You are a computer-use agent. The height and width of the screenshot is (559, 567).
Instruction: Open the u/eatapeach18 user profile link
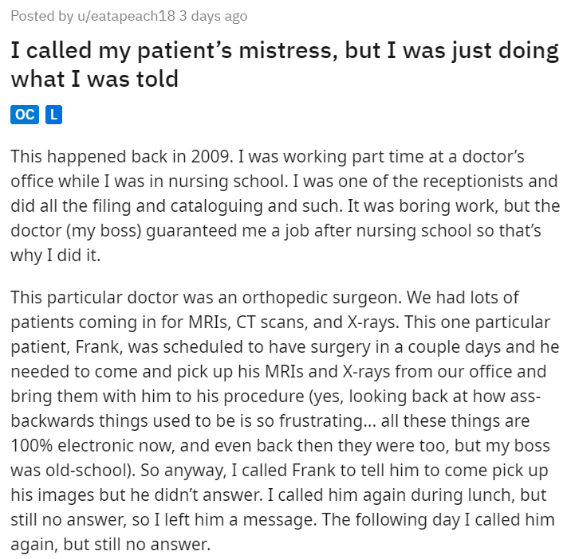(x=126, y=16)
